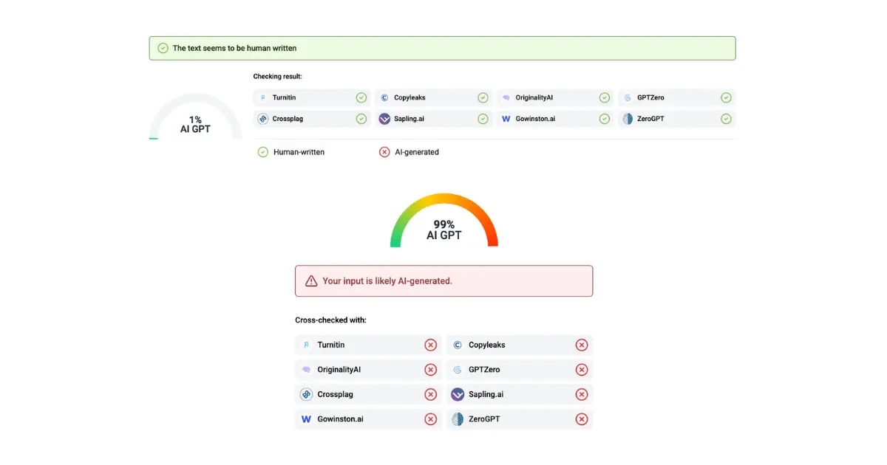887x465 pixels.
Task: Click 'Gowinston.ai' label in Cross-checked list
Action: 341,419
